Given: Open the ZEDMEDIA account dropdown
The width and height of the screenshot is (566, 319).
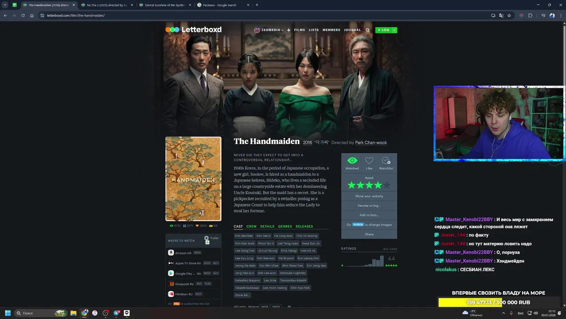Looking at the screenshot, I should [269, 30].
